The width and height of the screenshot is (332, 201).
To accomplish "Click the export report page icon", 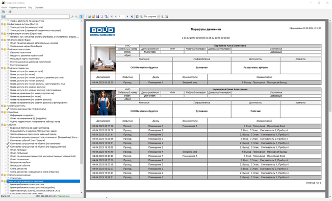I will (102, 16).
